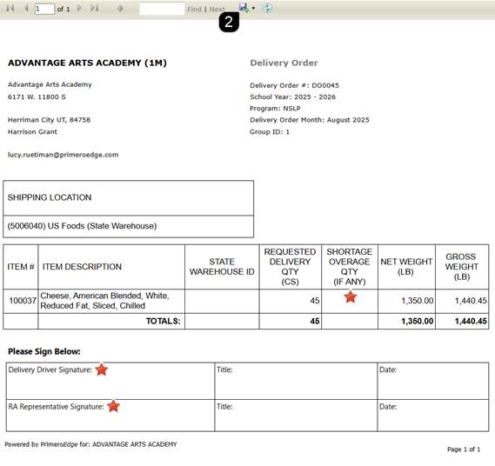
Task: Click the ADVANTAGE ARTS ACADEMY (1M) heading
Action: point(87,63)
